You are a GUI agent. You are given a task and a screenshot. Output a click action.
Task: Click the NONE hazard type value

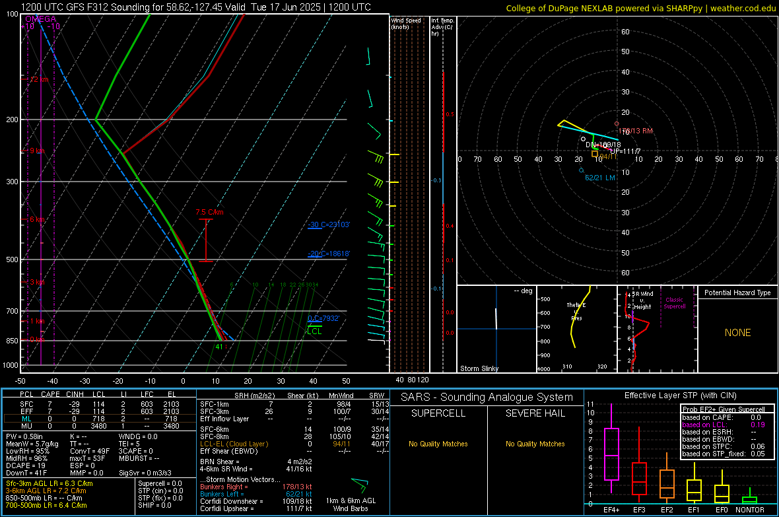pyautogui.click(x=737, y=333)
